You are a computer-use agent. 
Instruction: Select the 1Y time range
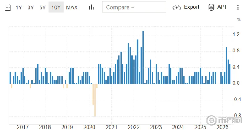[x=18, y=7]
